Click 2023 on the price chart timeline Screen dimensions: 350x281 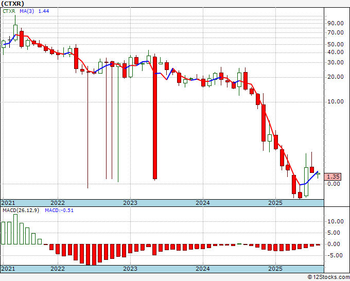(130, 203)
